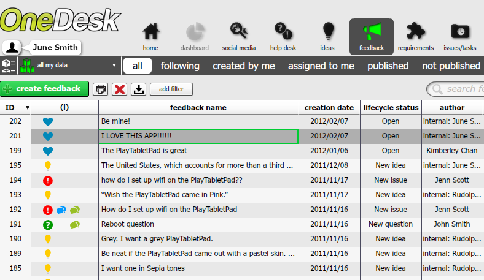
Task: Select the 'Be mine!' feedback row
Action: click(x=198, y=121)
